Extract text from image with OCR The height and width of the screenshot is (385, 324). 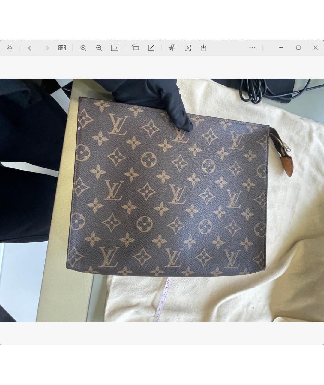[188, 48]
